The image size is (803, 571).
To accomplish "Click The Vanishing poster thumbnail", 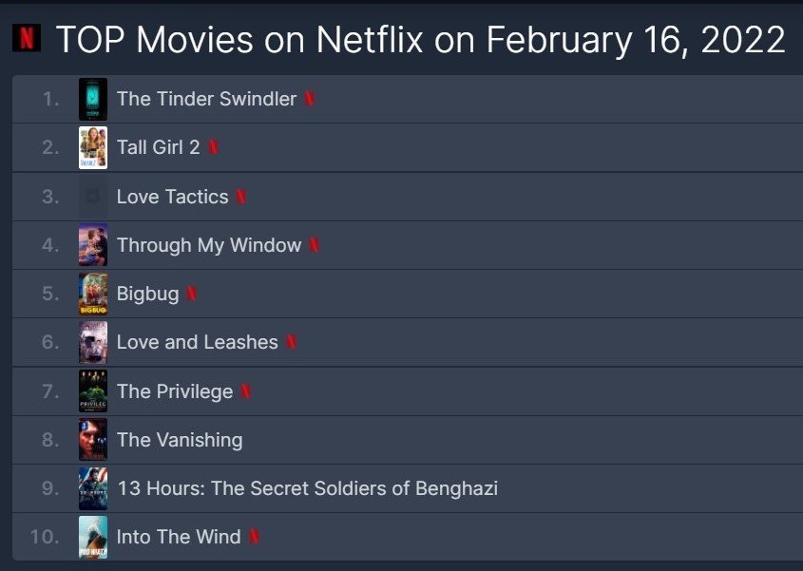I will [x=93, y=440].
